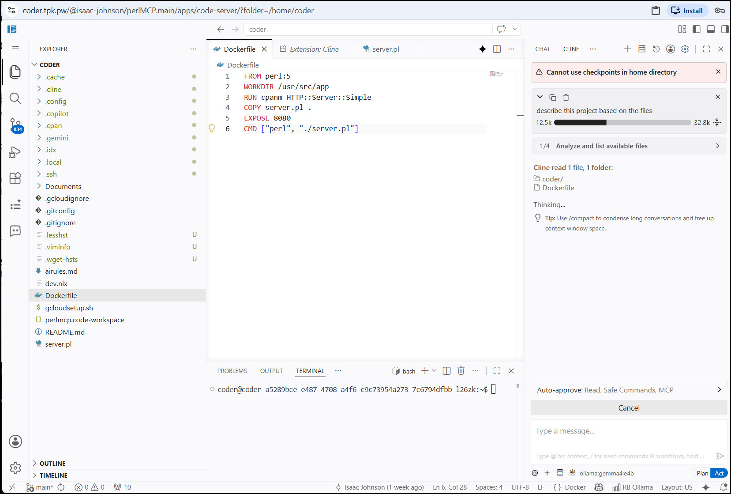This screenshot has width=731, height=494.
Task: Select ollama:gemma4:e4b model selector
Action: pos(607,473)
